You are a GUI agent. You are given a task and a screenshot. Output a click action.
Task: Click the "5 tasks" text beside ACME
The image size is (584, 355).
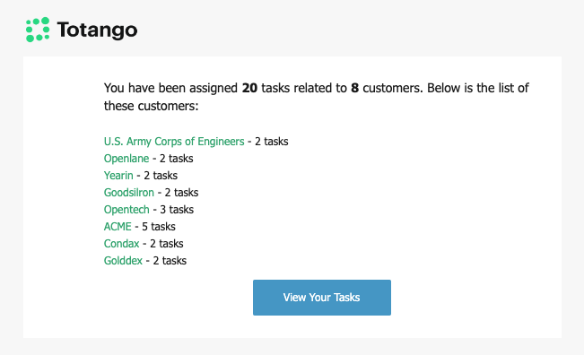point(158,227)
